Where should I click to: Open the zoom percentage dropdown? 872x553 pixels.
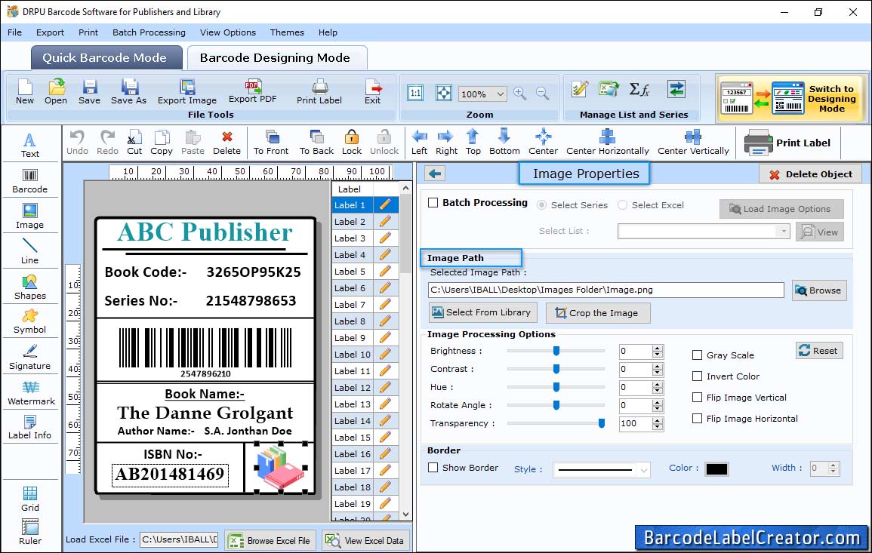pyautogui.click(x=500, y=94)
